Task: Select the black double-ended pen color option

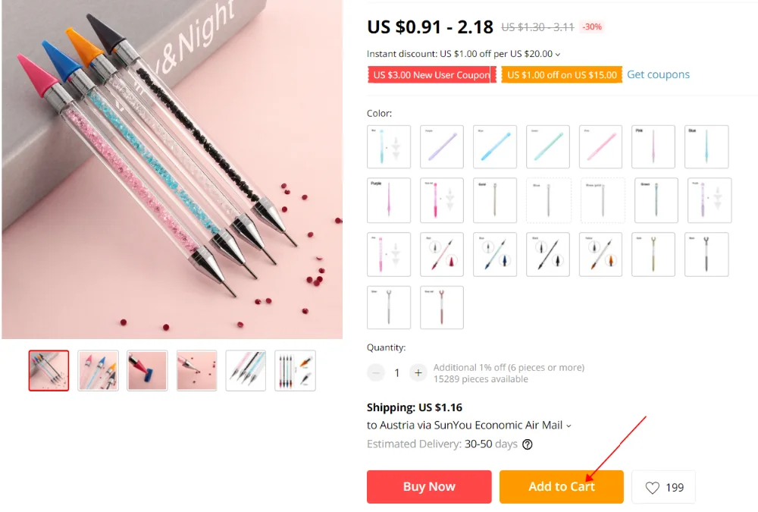Action: pos(548,255)
